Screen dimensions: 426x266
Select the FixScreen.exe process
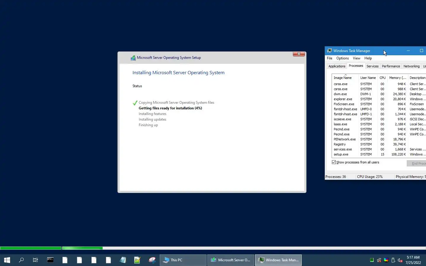379,104
